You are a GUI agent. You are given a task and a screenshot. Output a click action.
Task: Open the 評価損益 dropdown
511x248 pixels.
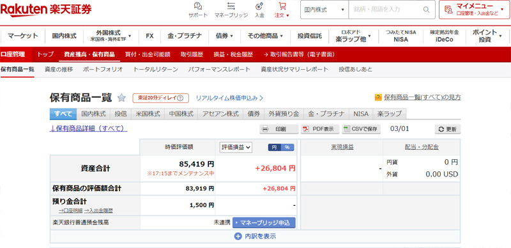pyautogui.click(x=236, y=148)
